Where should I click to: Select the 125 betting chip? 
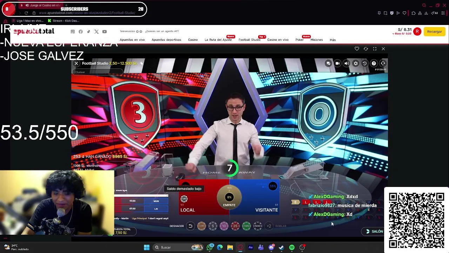pos(247,226)
